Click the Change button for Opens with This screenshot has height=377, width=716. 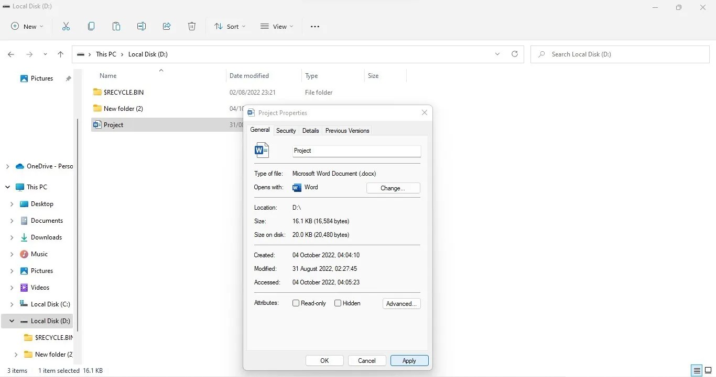pyautogui.click(x=393, y=188)
